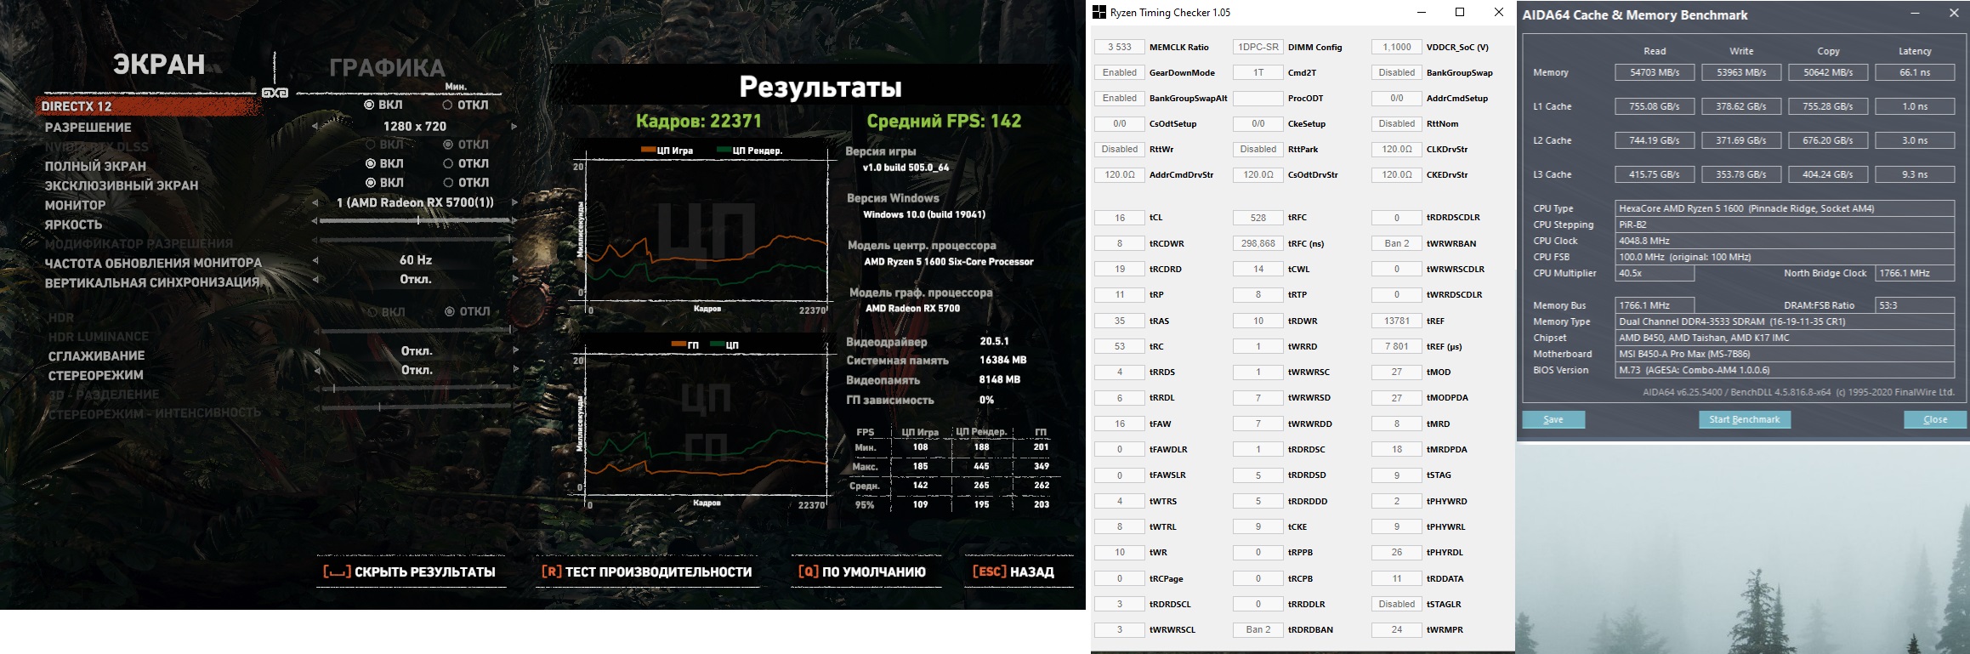Go back with the НАЗАД button
The image size is (1970, 654).
[x=1013, y=572]
